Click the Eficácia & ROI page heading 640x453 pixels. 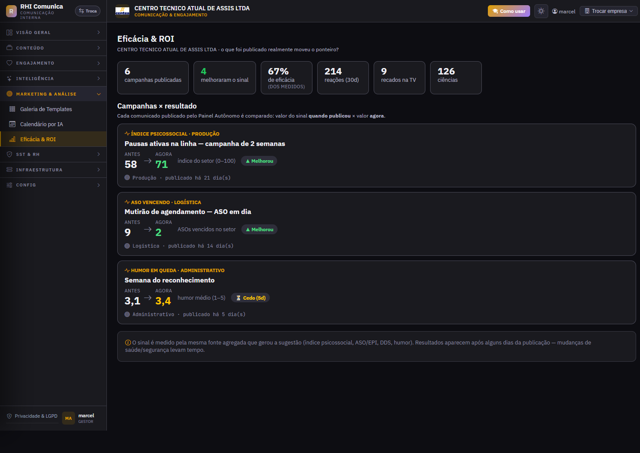coord(146,39)
